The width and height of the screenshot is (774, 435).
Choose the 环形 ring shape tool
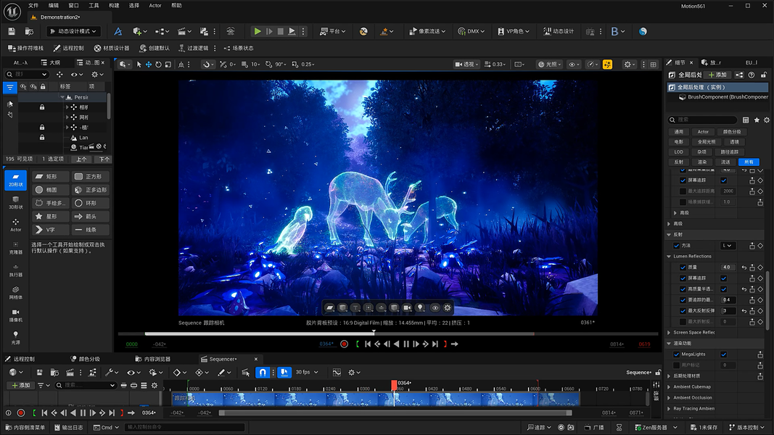pyautogui.click(x=91, y=203)
